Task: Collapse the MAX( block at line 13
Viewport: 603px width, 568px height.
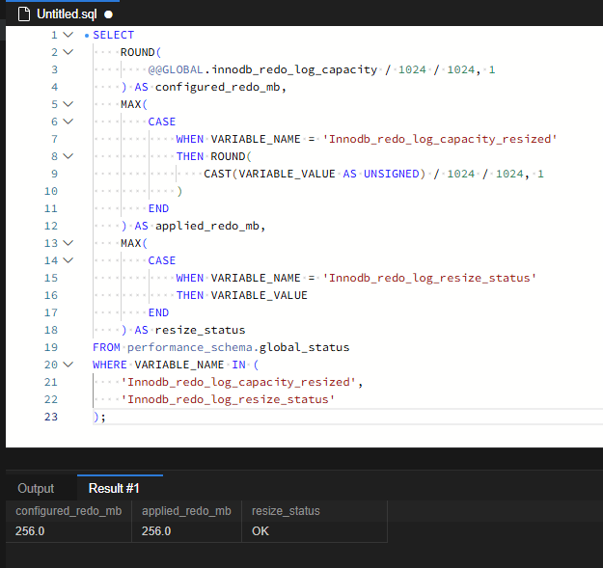Action: (69, 243)
